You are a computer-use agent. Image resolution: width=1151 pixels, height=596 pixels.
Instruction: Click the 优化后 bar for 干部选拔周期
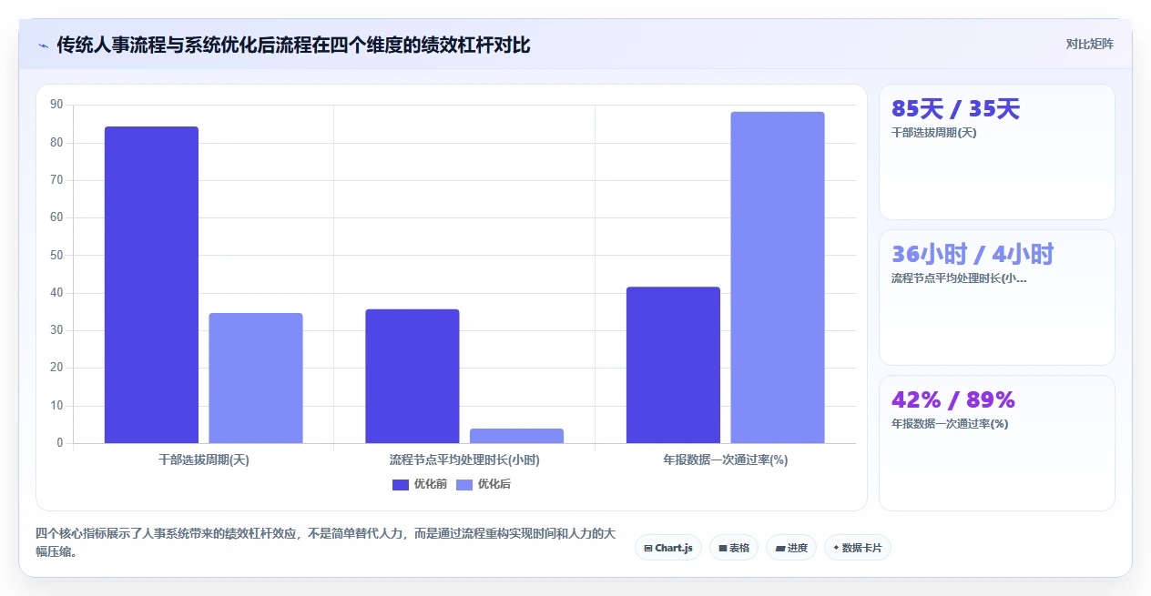tap(256, 379)
